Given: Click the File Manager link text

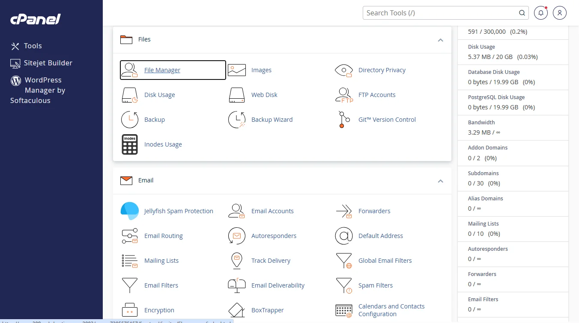Looking at the screenshot, I should (162, 70).
